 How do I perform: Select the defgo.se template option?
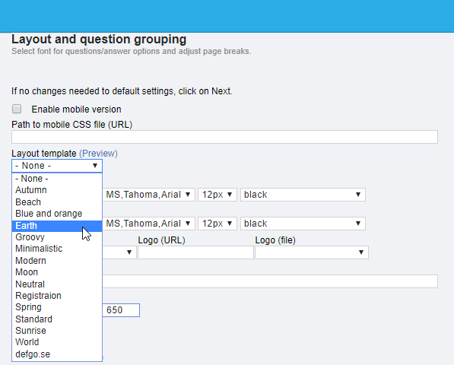click(57, 354)
